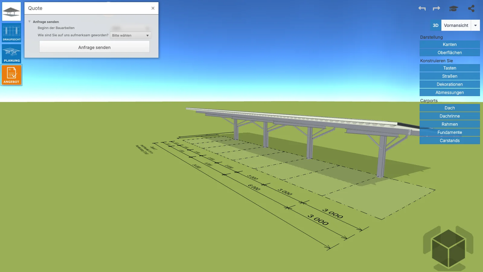Click the Konstruieren Sie section label
Image resolution: width=483 pixels, height=272 pixels.
(x=437, y=61)
